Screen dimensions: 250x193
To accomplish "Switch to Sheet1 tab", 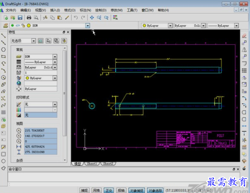I will click(92, 164).
